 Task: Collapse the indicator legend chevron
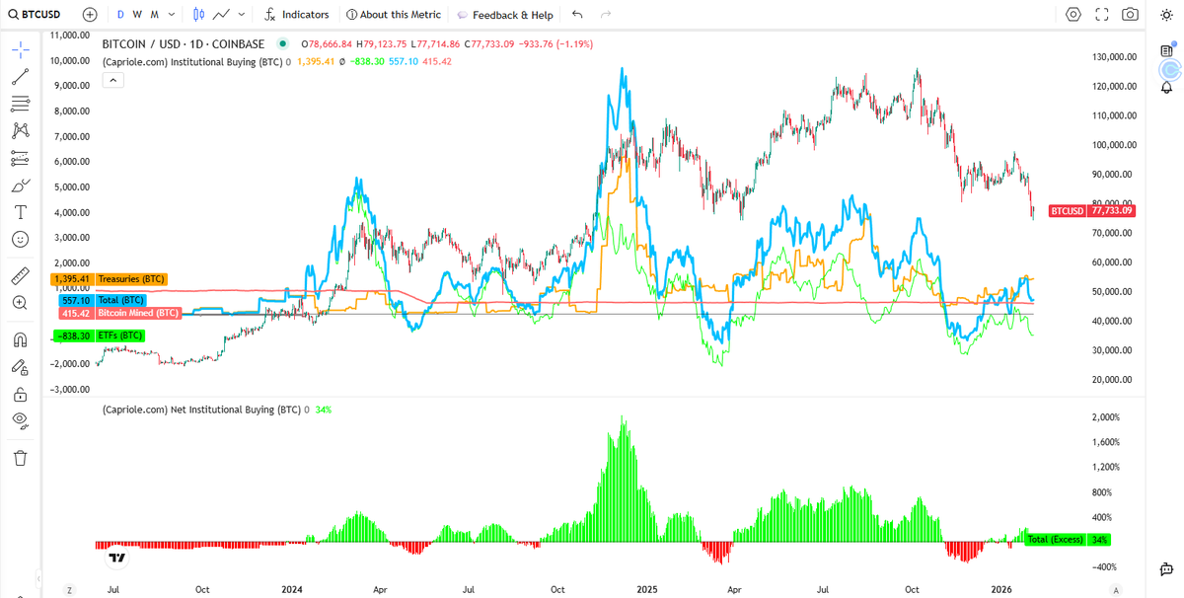(113, 80)
